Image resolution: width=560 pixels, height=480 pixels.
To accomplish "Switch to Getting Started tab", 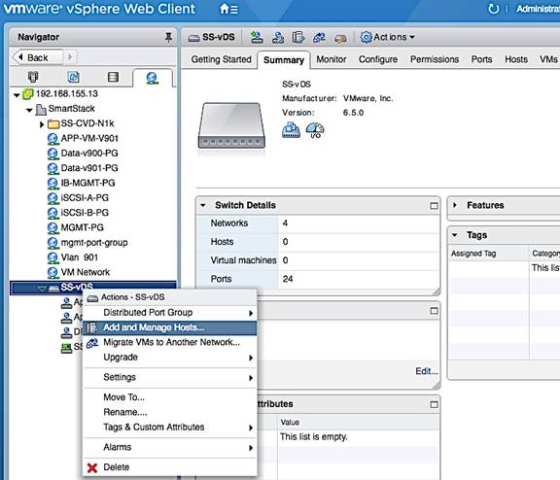I will (x=221, y=59).
